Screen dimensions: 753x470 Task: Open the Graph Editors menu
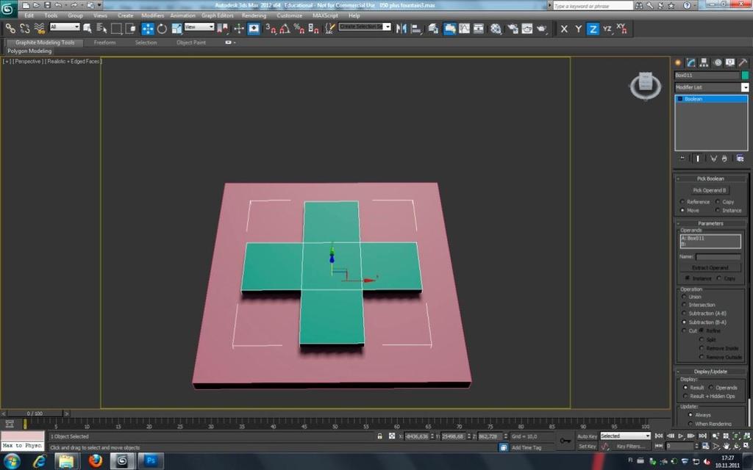click(x=217, y=16)
